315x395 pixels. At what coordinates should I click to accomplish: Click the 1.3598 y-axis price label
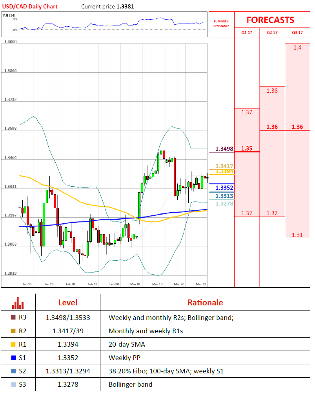(x=10, y=129)
